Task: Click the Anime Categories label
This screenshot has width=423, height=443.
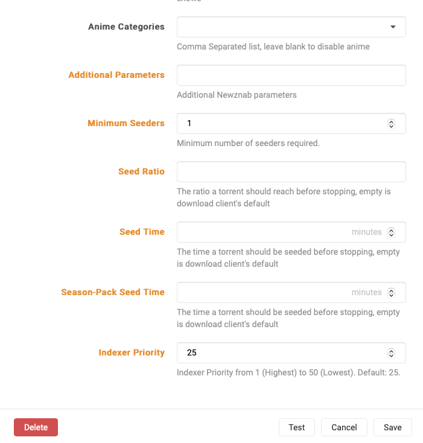Action: 126,27
